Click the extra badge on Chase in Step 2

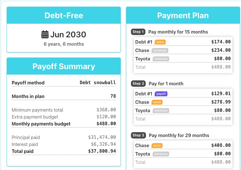click(x=157, y=102)
